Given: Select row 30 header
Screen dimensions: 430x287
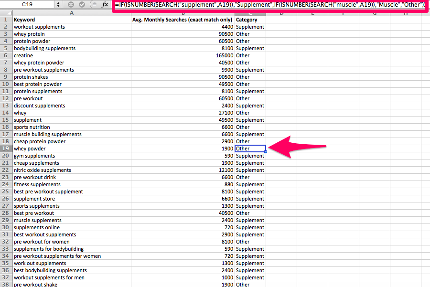Looking at the screenshot, I should (x=6, y=227).
